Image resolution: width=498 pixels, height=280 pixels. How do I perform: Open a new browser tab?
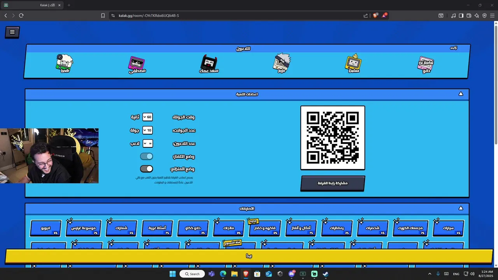[x=69, y=5]
